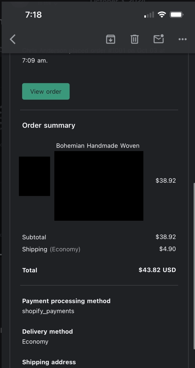The width and height of the screenshot is (195, 368).
Task: Tap the small product thumbnail on the left
Action: (x=34, y=176)
